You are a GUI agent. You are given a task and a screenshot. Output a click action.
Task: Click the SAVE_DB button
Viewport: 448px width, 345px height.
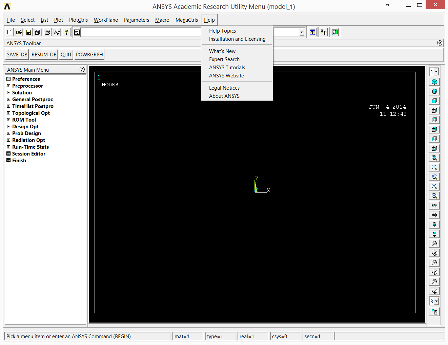pyautogui.click(x=17, y=55)
